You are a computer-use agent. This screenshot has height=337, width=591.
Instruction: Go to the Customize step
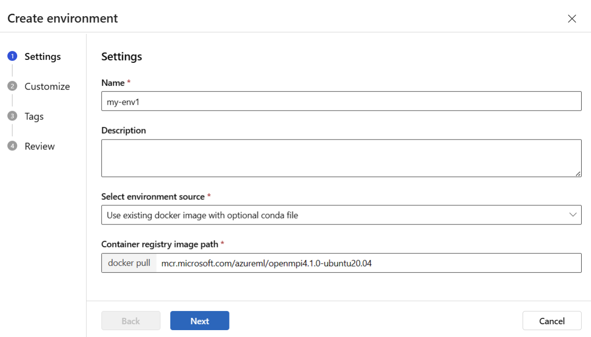(47, 86)
